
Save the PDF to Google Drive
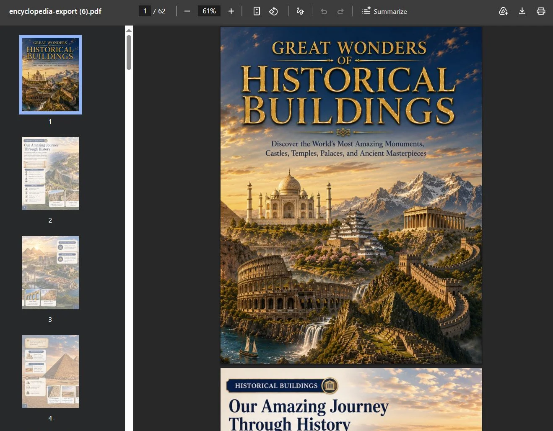[504, 11]
